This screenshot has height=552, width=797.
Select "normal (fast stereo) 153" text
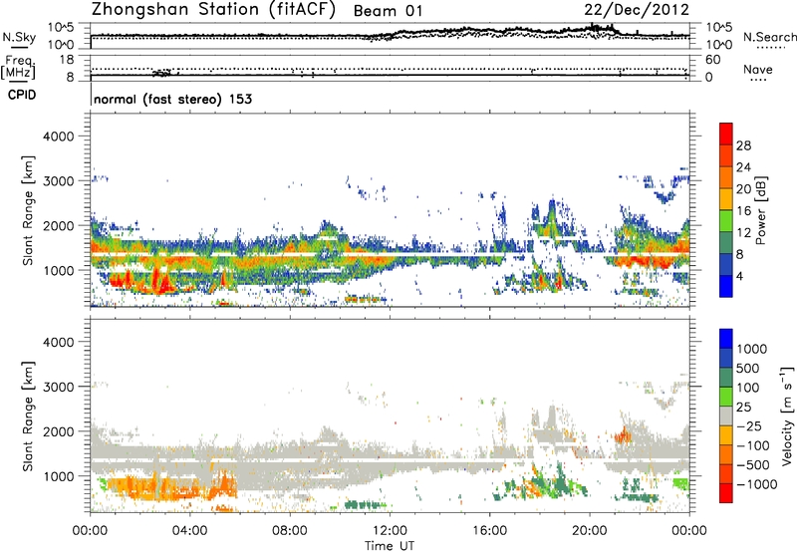click(x=172, y=99)
